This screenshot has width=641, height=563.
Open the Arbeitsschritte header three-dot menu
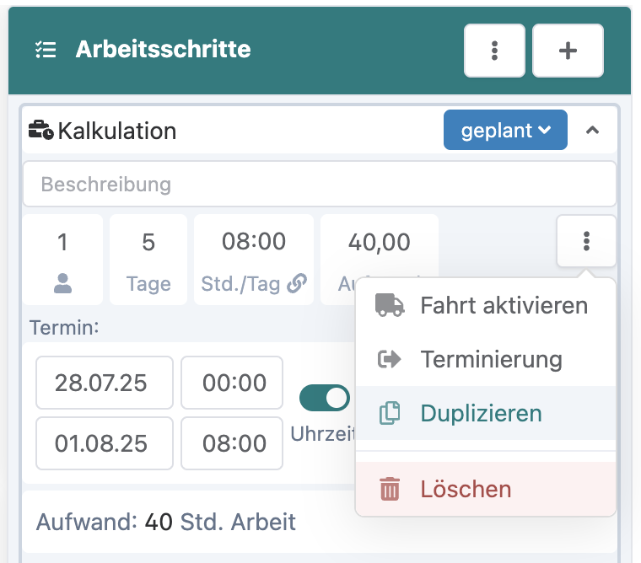[x=494, y=51]
